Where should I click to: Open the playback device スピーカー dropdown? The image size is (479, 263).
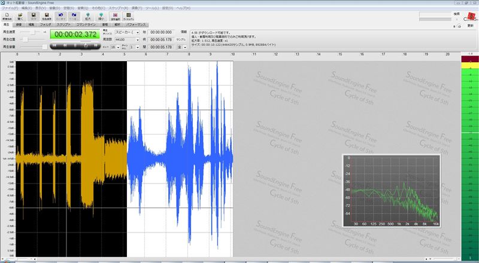pyautogui.click(x=127, y=32)
